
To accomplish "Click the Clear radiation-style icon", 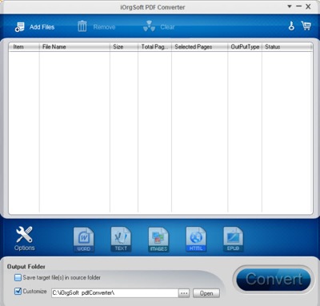I will point(149,26).
